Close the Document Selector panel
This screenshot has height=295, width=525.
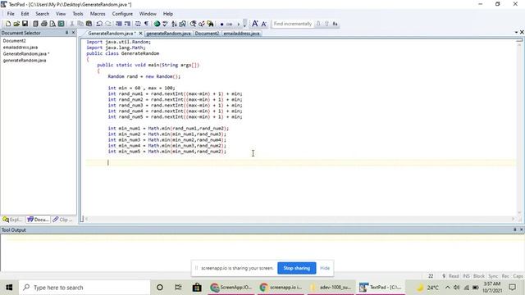point(73,33)
